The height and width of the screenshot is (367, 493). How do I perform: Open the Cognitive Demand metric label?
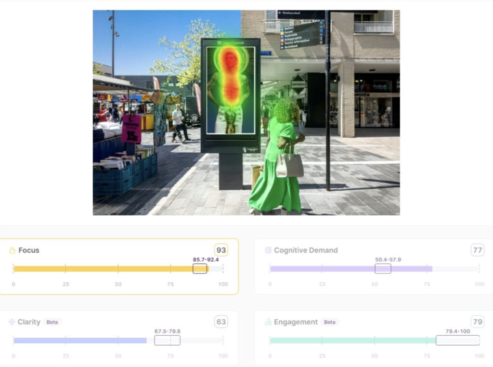(x=306, y=250)
